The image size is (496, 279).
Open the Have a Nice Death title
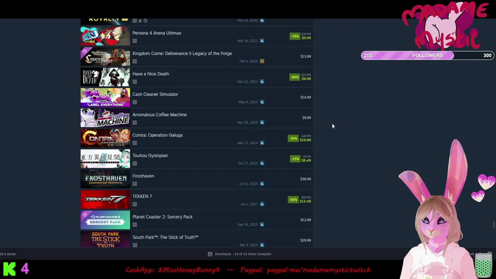tap(151, 74)
